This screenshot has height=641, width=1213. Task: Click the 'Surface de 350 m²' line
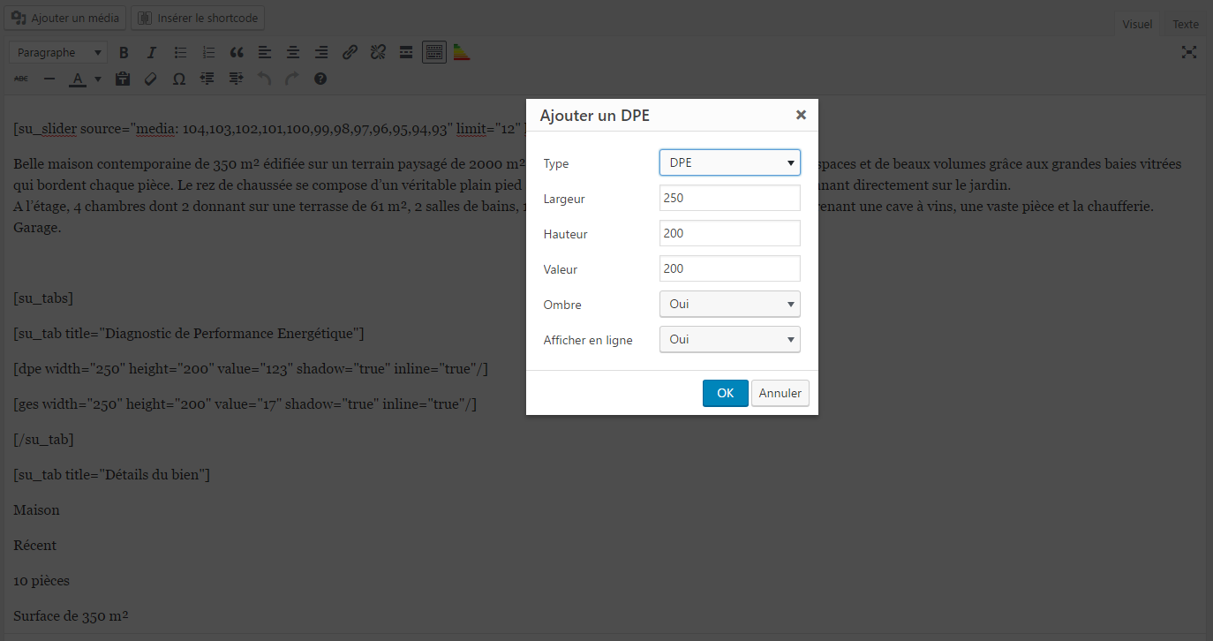[x=72, y=615]
